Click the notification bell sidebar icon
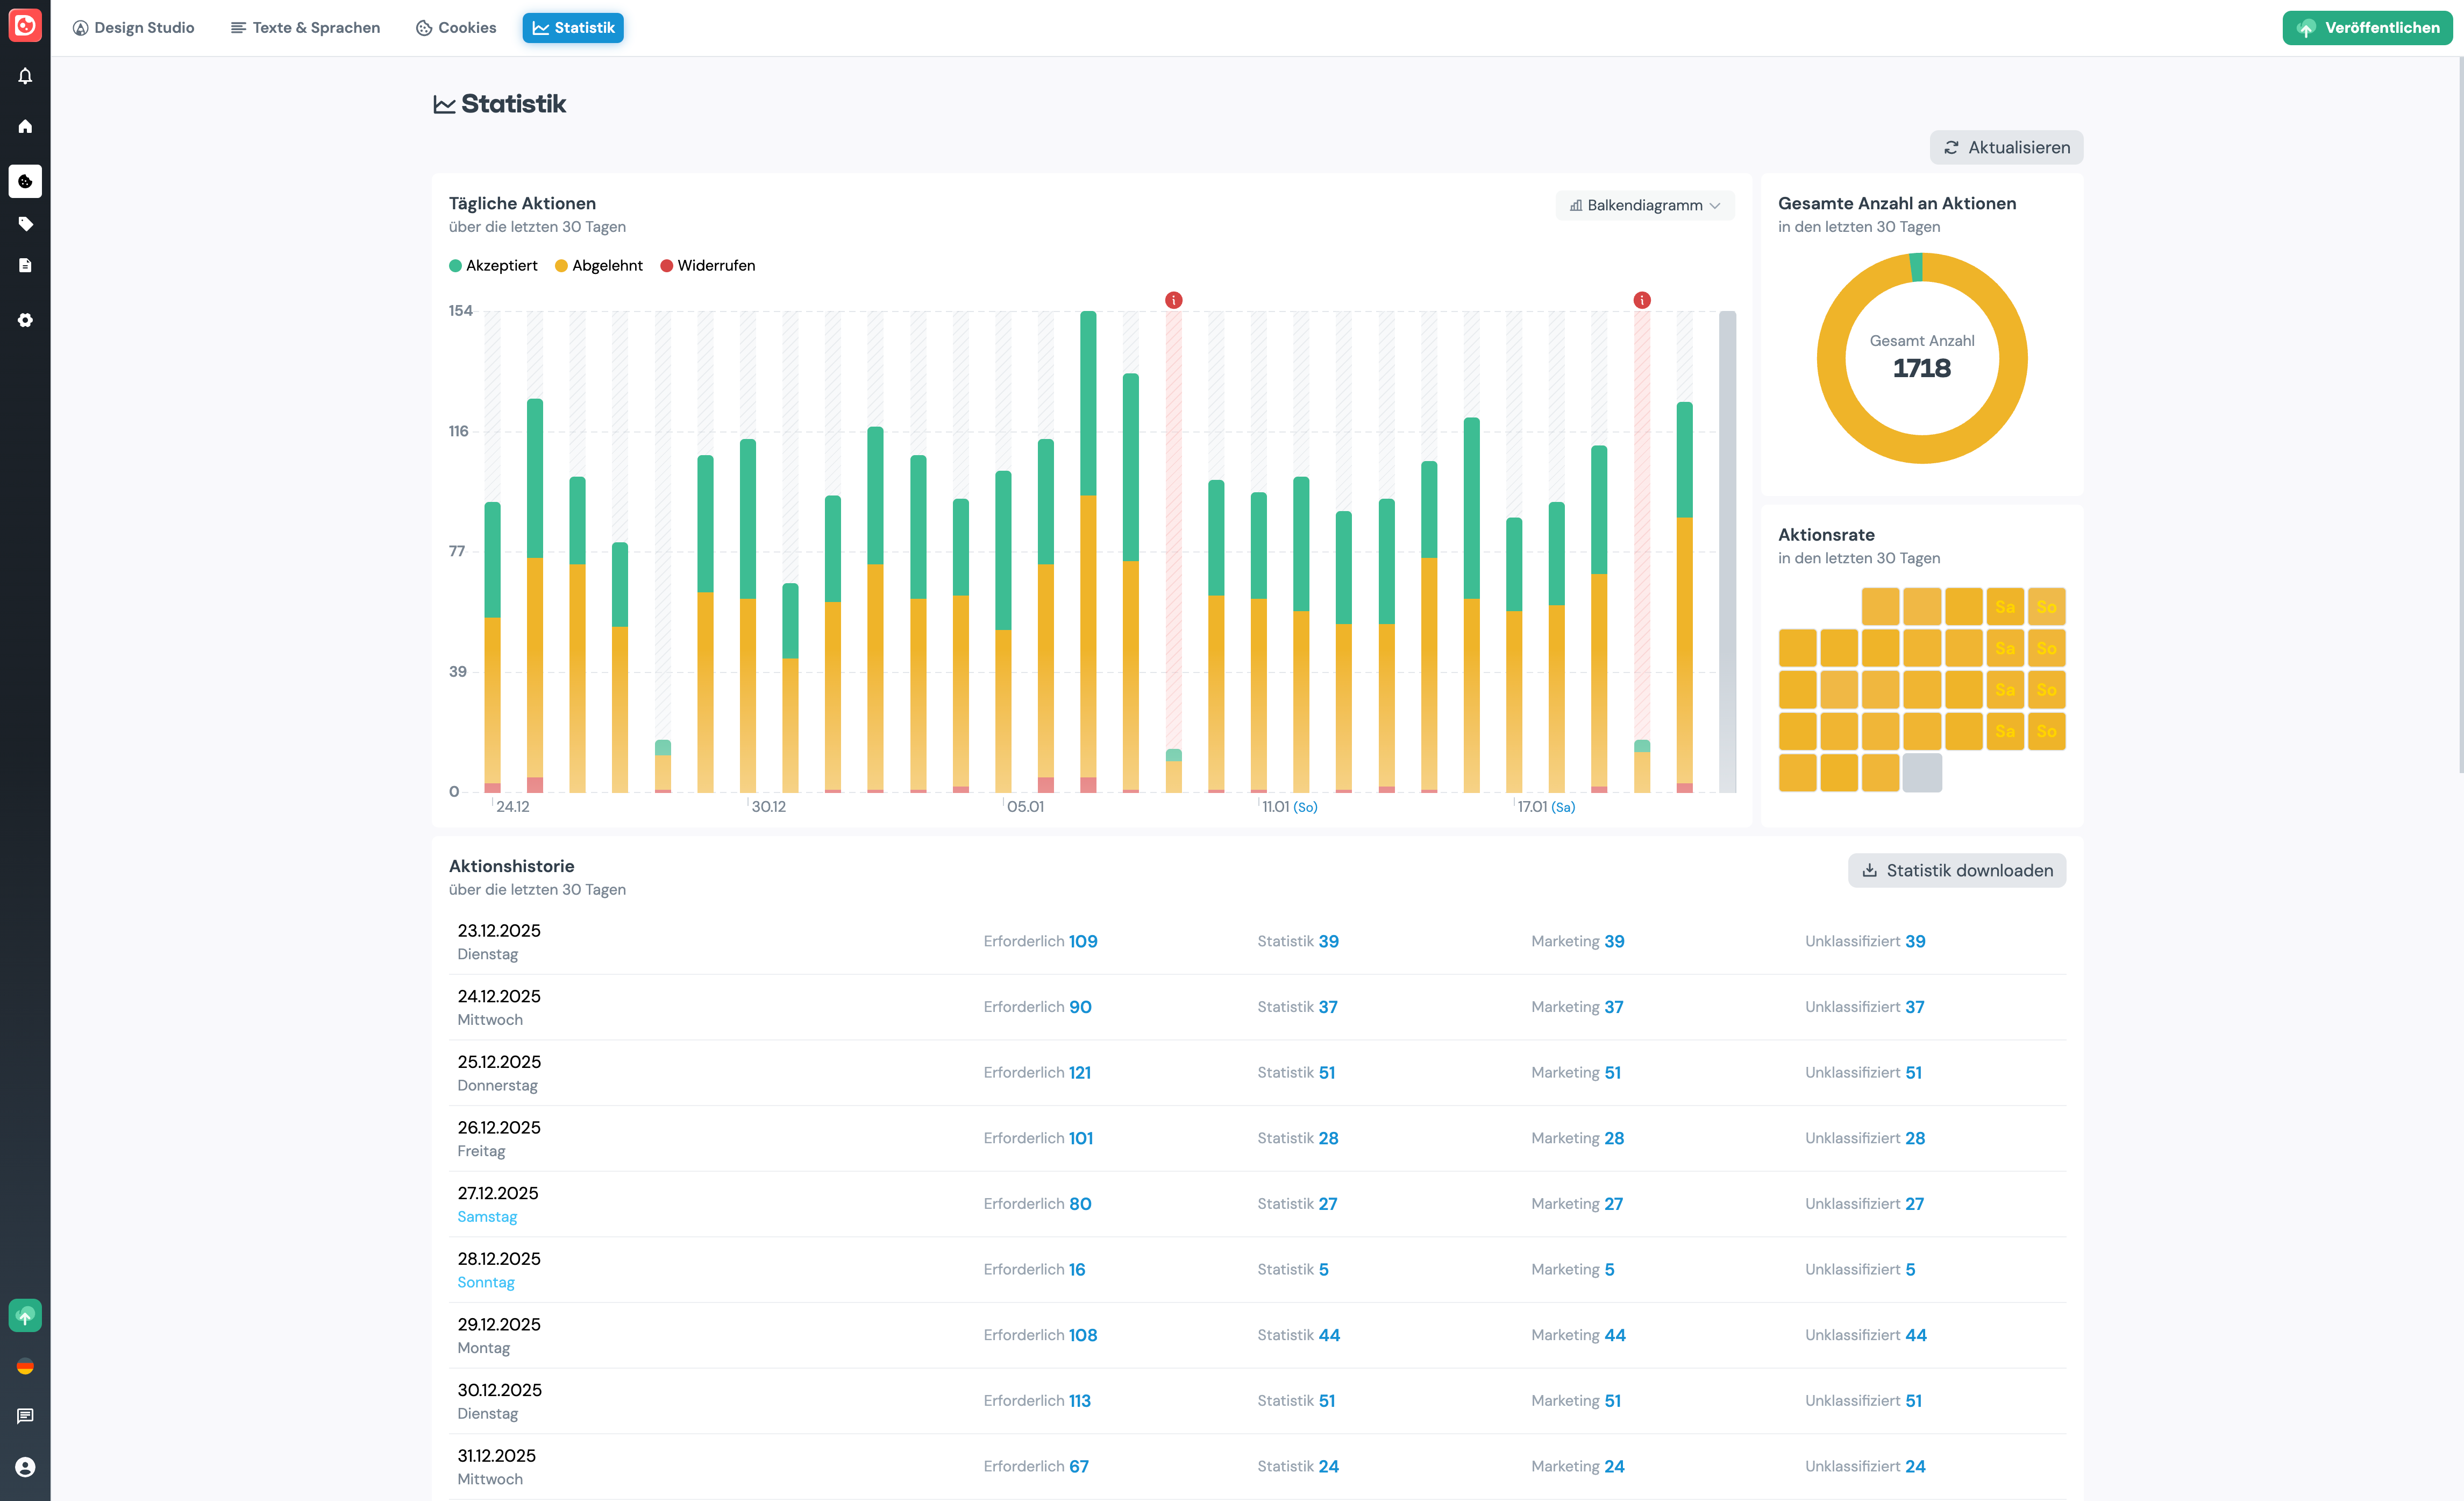Viewport: 2464px width, 1501px height. click(x=25, y=76)
